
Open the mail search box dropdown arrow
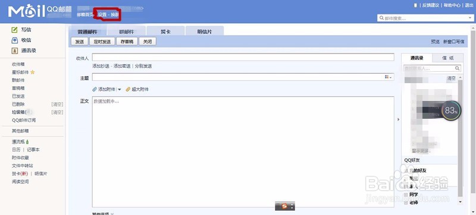[470, 18]
